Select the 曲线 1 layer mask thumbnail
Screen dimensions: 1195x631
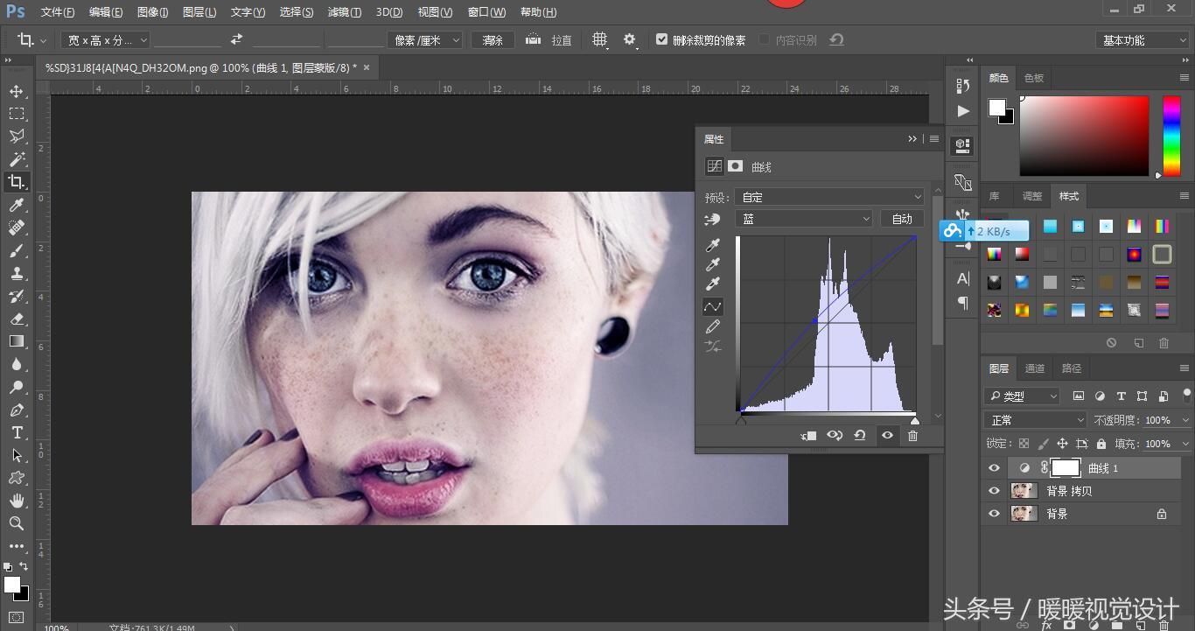point(1065,468)
